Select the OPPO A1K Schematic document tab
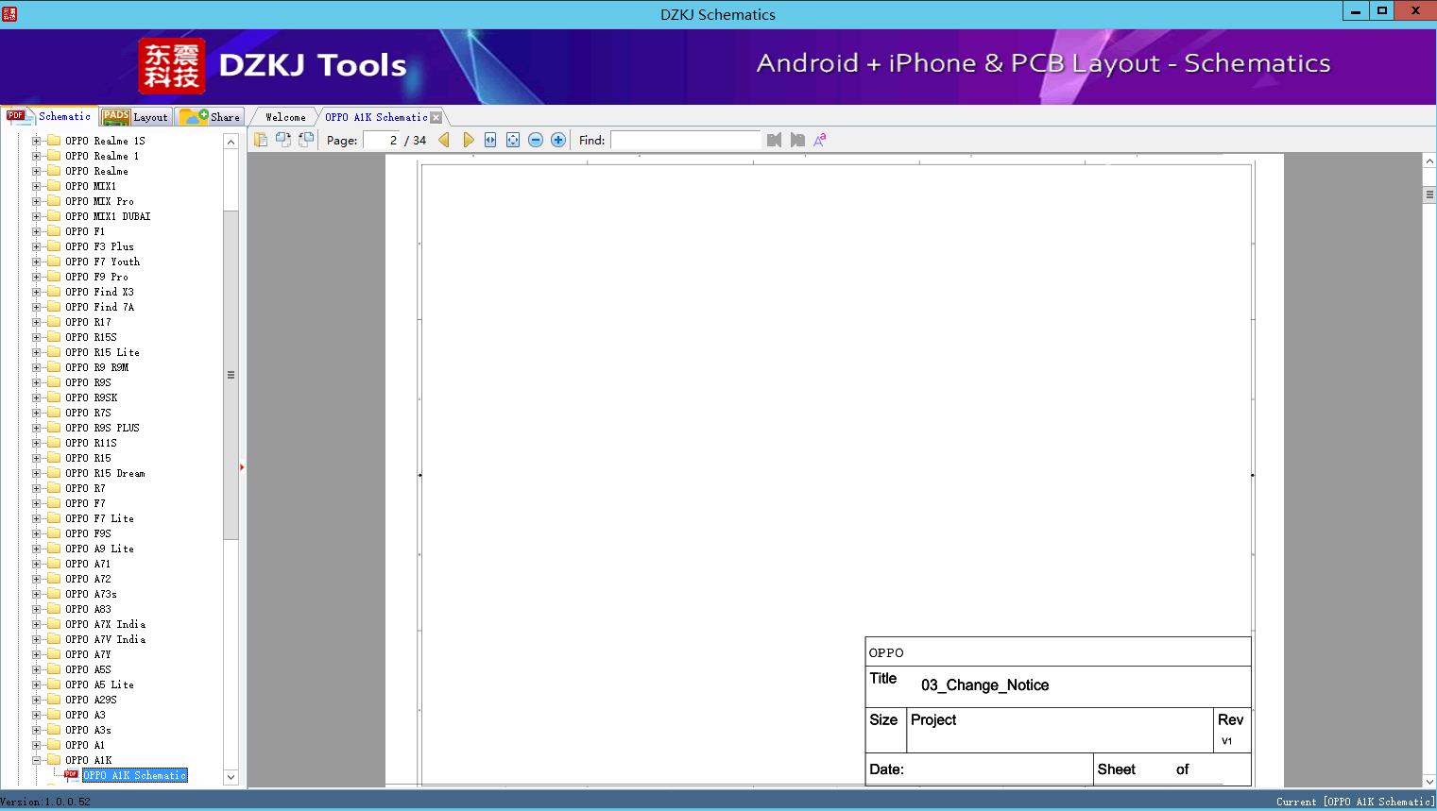The image size is (1437, 811). [x=376, y=117]
